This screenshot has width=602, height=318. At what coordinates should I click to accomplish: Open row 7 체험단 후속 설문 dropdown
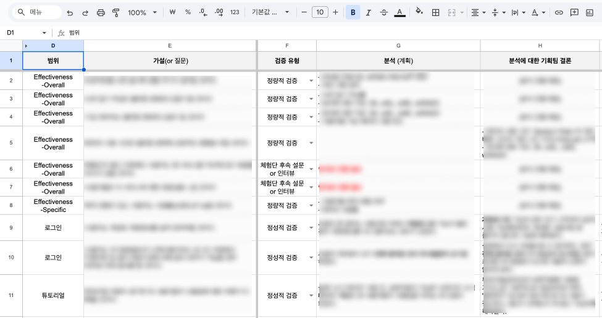point(311,187)
